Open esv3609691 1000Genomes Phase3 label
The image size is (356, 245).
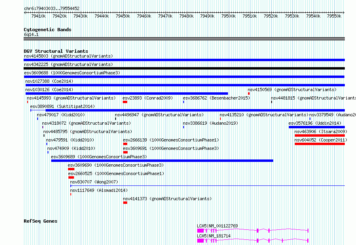click(171, 148)
